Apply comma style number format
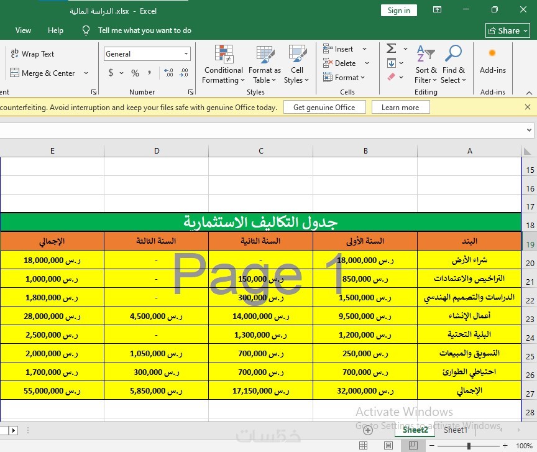Viewport: 537px width, 452px height. 149,73
